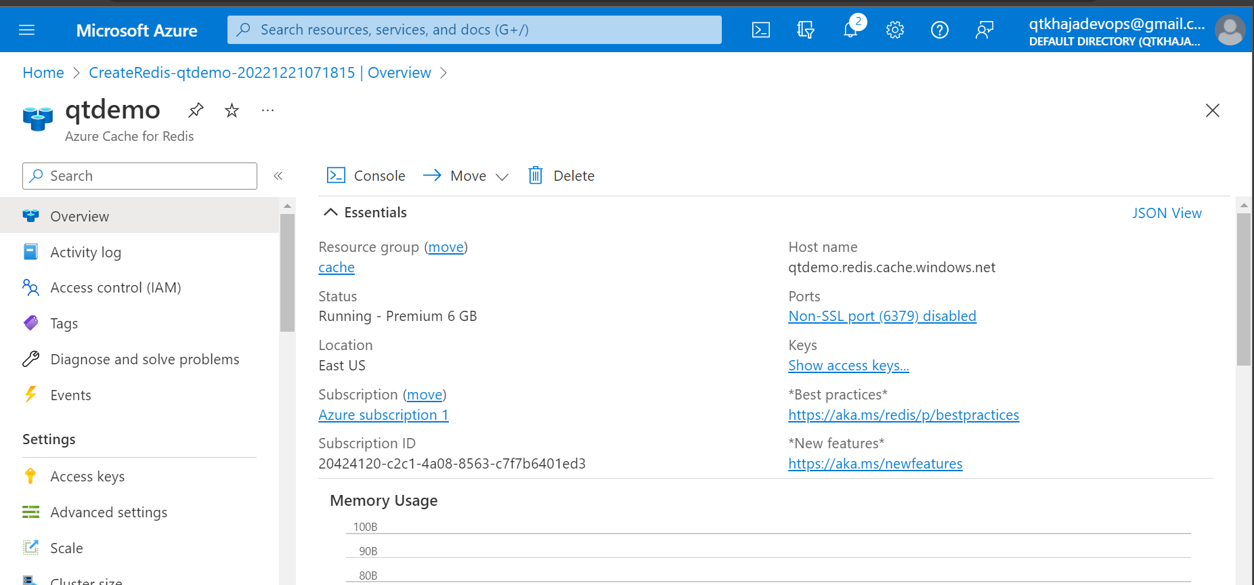Switch to JSON View
This screenshot has width=1254, height=585.
(1167, 213)
